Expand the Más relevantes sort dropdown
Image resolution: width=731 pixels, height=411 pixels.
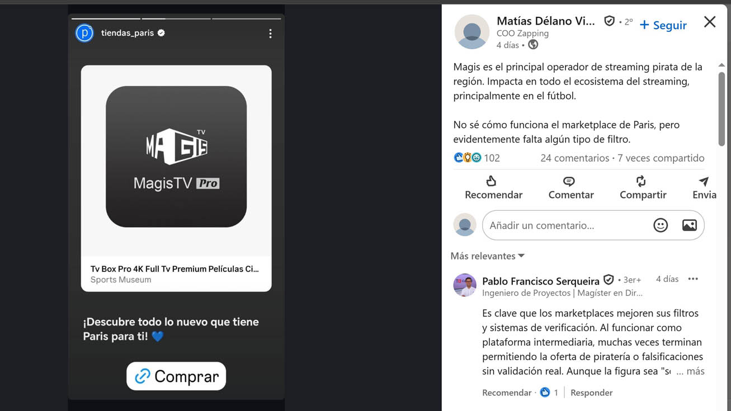(x=487, y=256)
